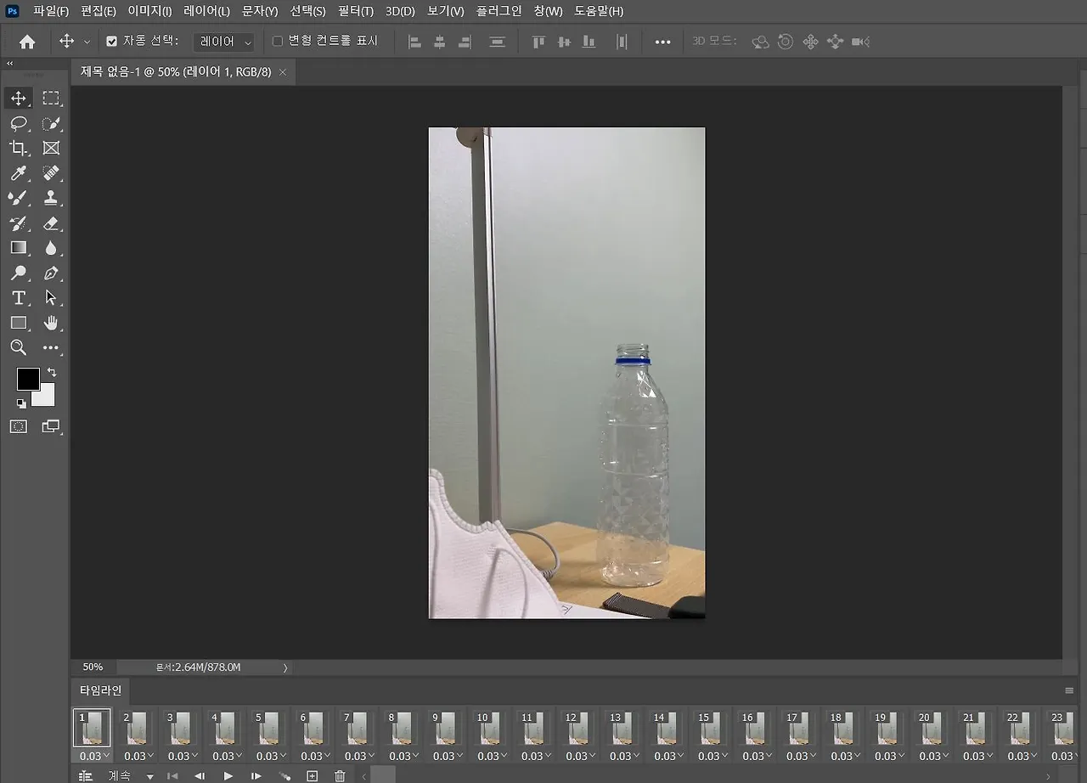
Task: Select the Clone Stamp tool
Action: 51,198
